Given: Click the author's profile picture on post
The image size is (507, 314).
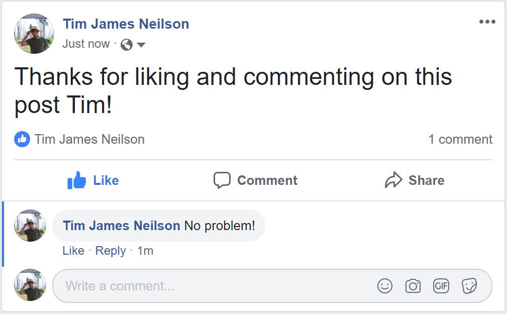Looking at the screenshot, I should coord(34,34).
